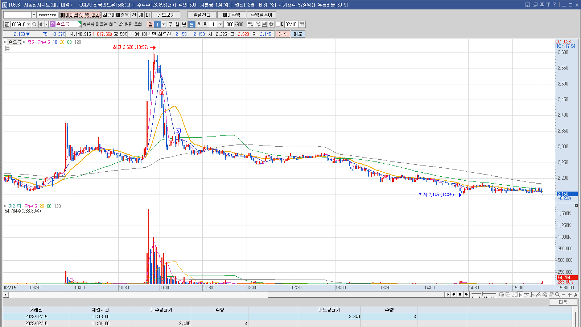Open the calendar date picker icon

tap(302, 24)
